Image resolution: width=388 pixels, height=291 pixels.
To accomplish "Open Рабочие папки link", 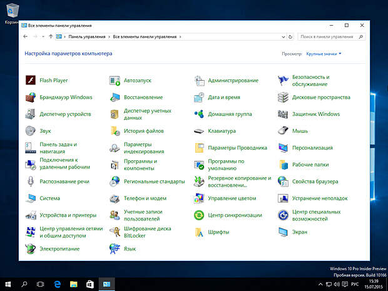I will pos(310,165).
